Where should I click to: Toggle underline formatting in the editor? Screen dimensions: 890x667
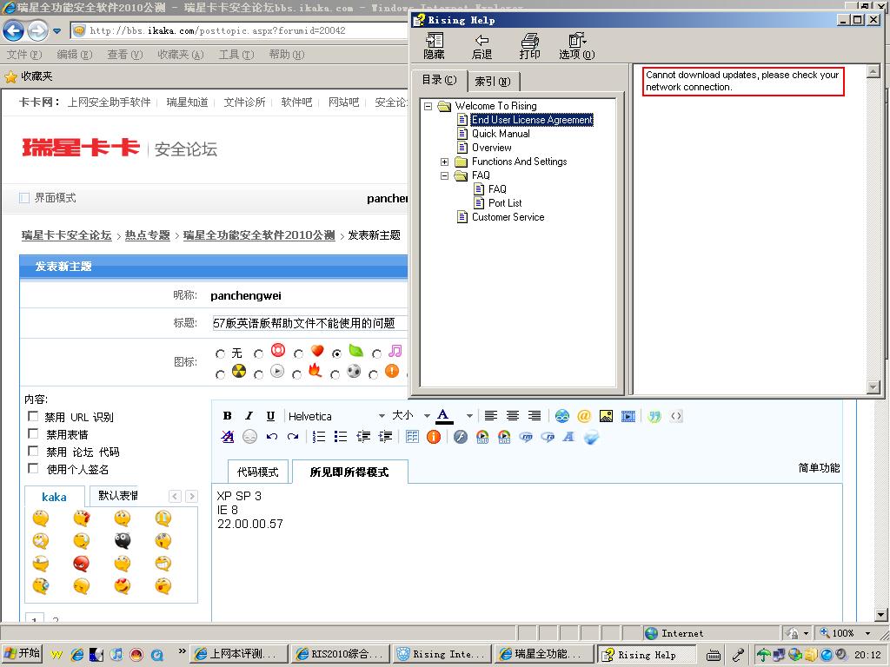[x=271, y=416]
